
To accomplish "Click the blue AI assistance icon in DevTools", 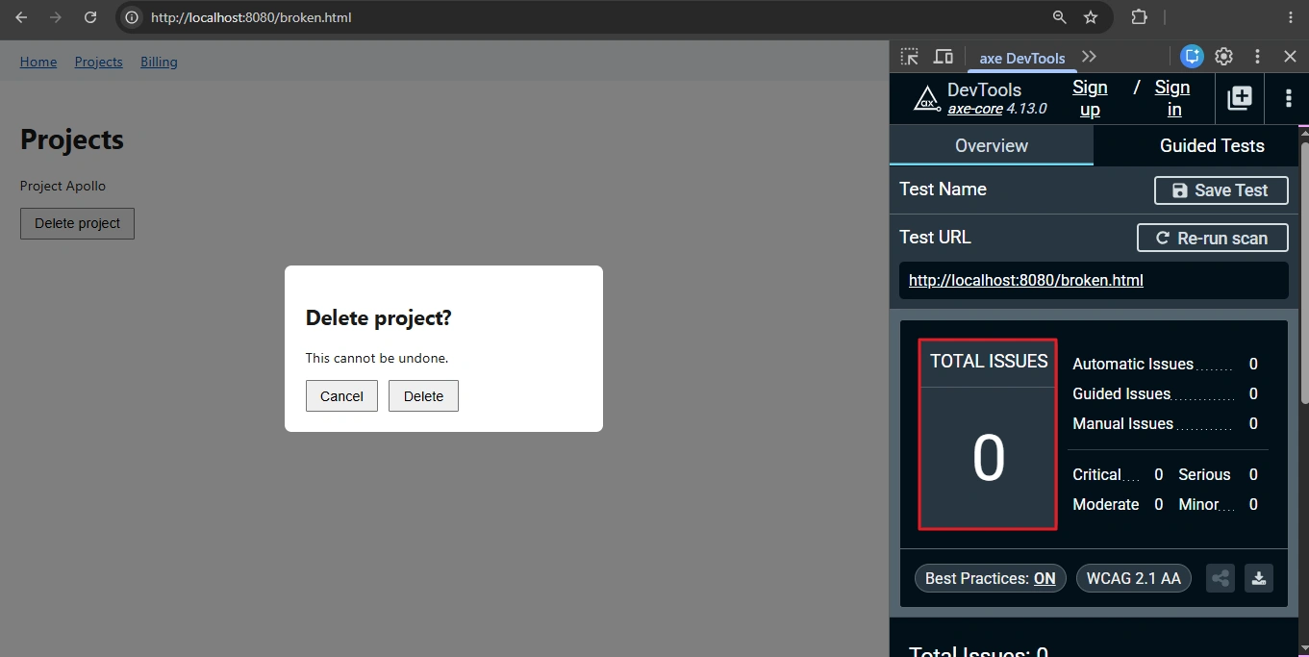I will [1193, 57].
